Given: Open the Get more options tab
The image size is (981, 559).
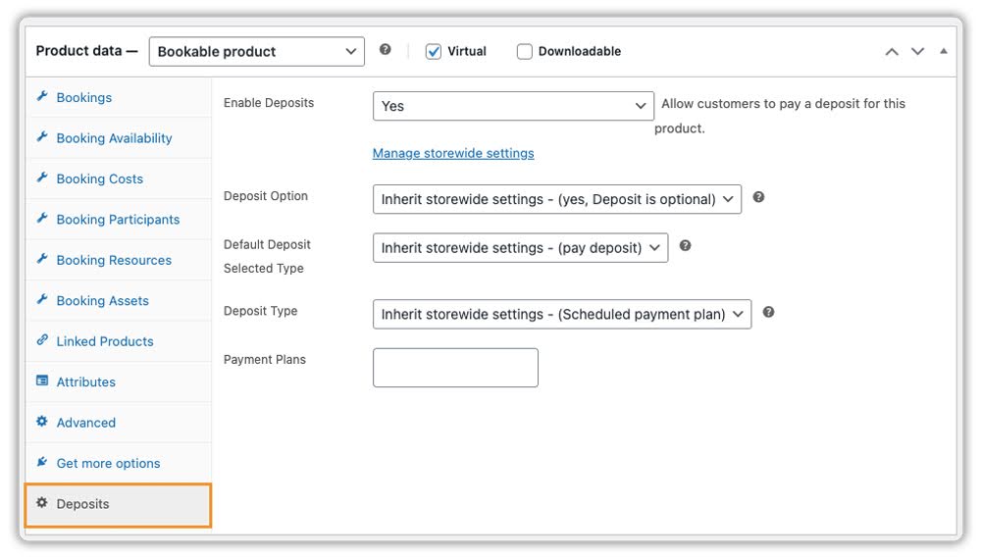Looking at the screenshot, I should [x=108, y=463].
